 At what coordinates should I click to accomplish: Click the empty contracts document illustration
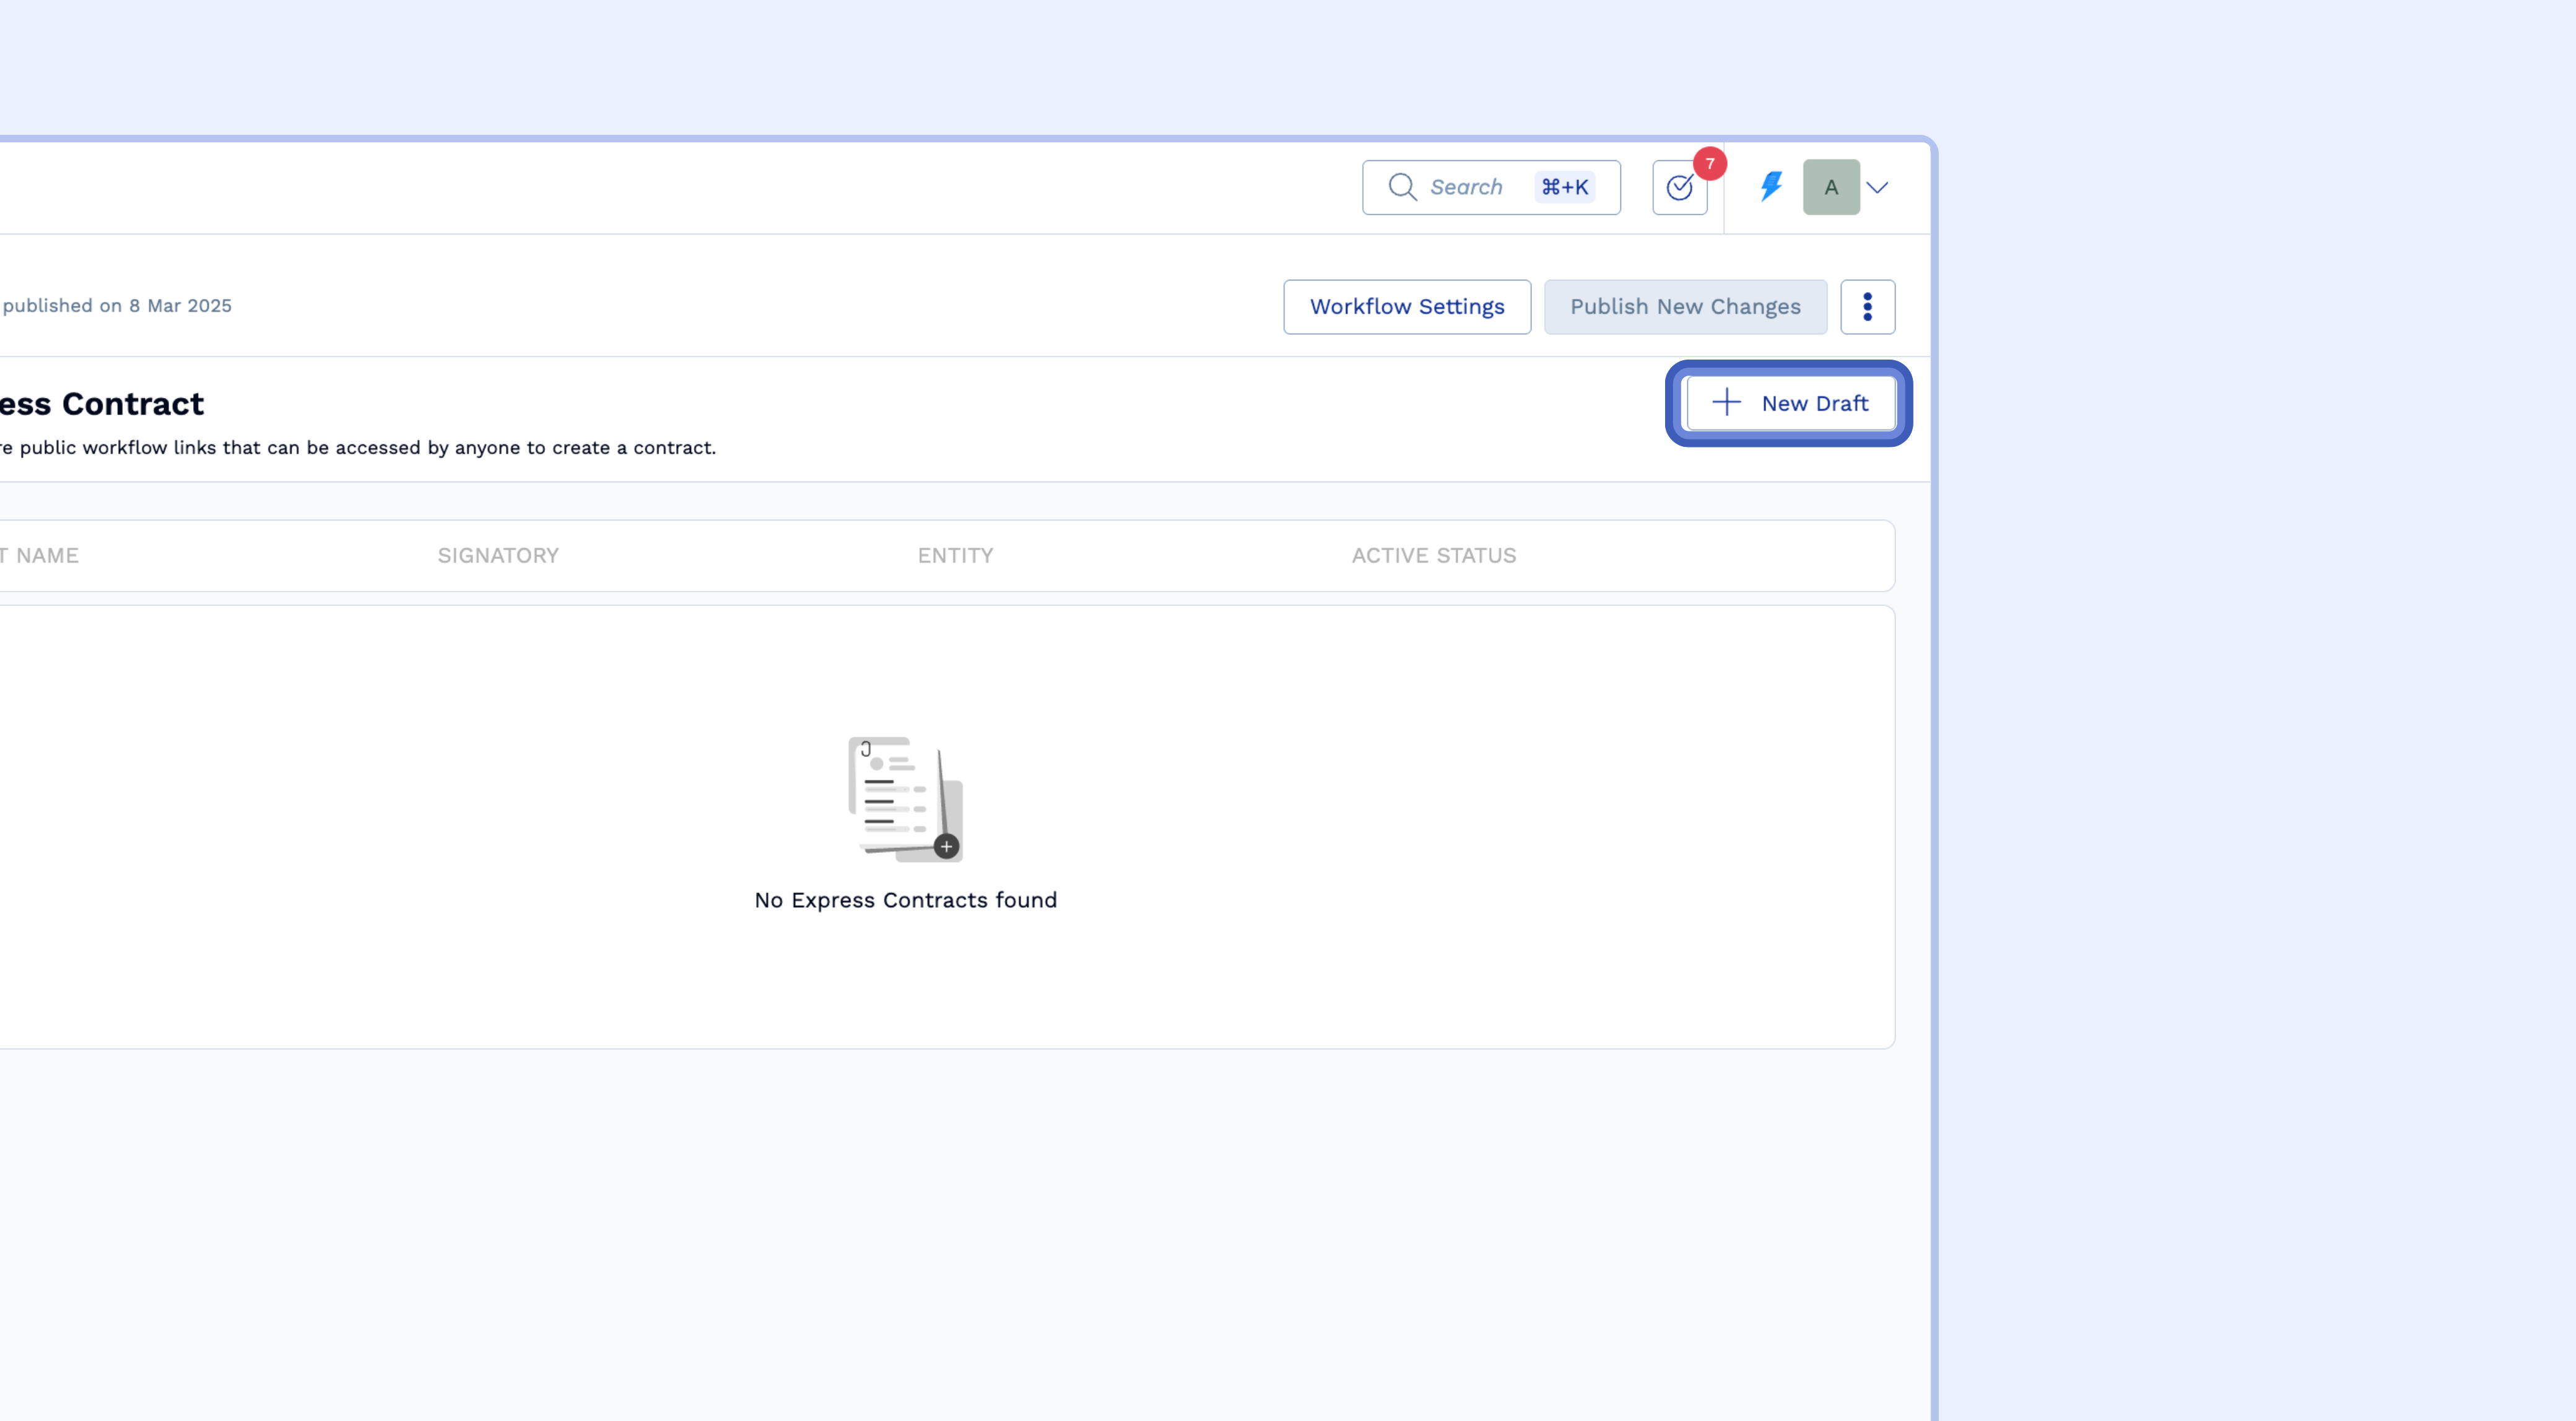[x=905, y=800]
